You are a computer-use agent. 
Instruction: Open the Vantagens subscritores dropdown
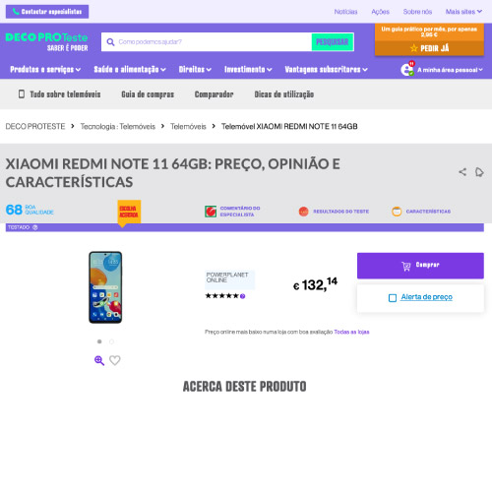326,70
